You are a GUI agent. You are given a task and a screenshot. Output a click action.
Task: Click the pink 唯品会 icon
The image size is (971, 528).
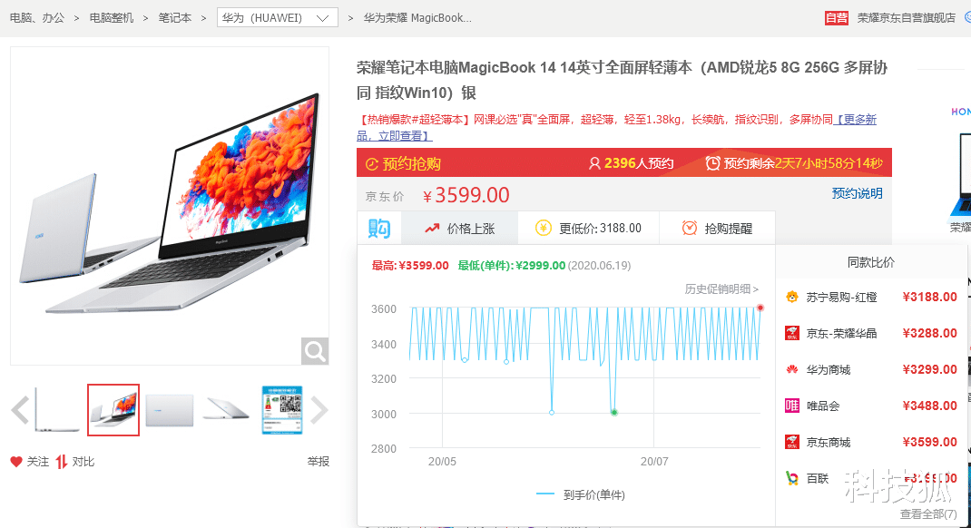(x=792, y=406)
